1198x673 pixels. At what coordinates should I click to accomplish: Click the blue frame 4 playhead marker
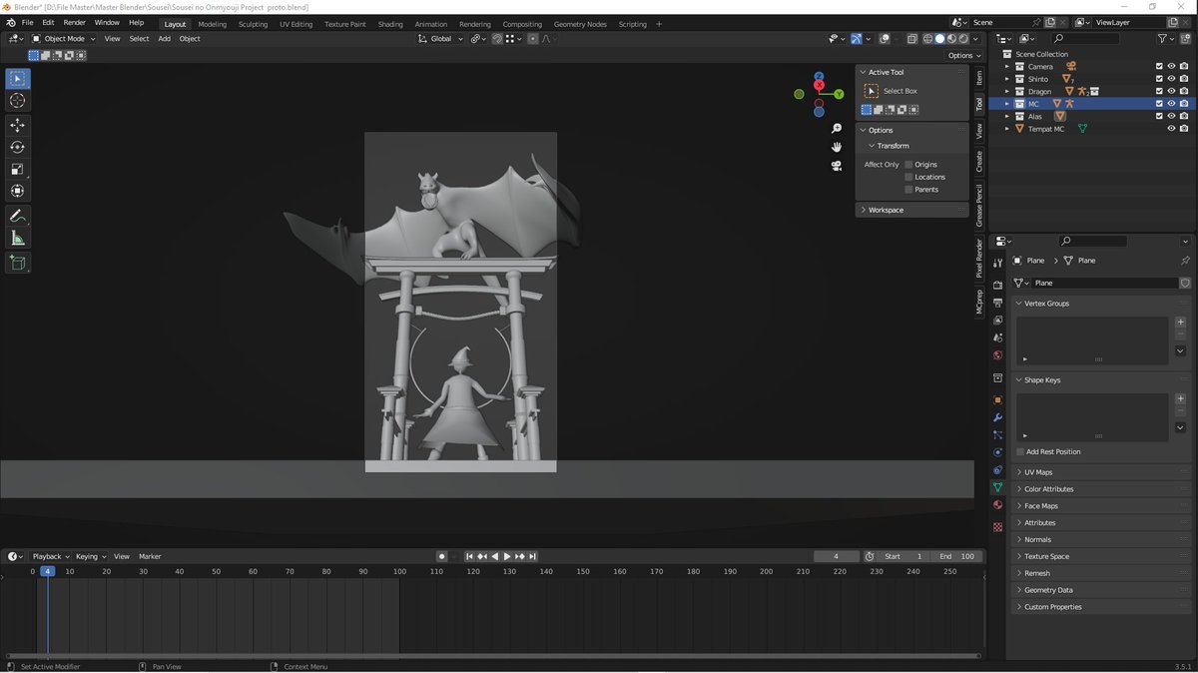[x=47, y=571]
